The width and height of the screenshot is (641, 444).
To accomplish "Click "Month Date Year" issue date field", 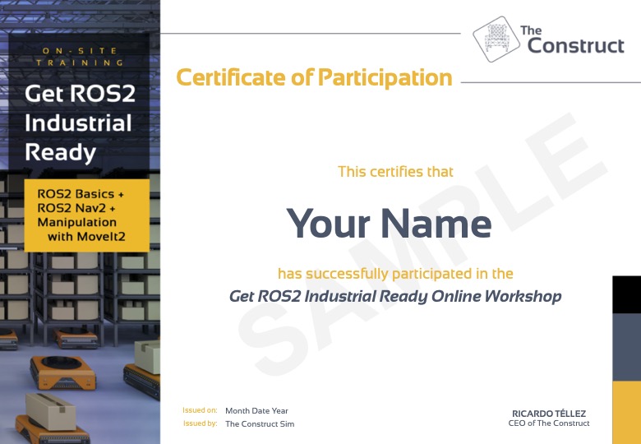I will [256, 410].
